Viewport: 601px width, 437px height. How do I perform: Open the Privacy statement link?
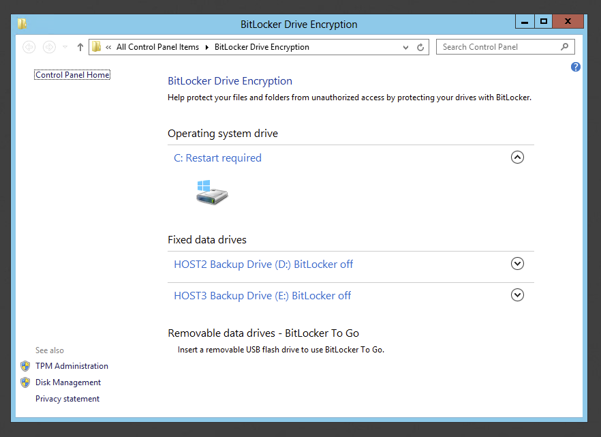point(67,399)
